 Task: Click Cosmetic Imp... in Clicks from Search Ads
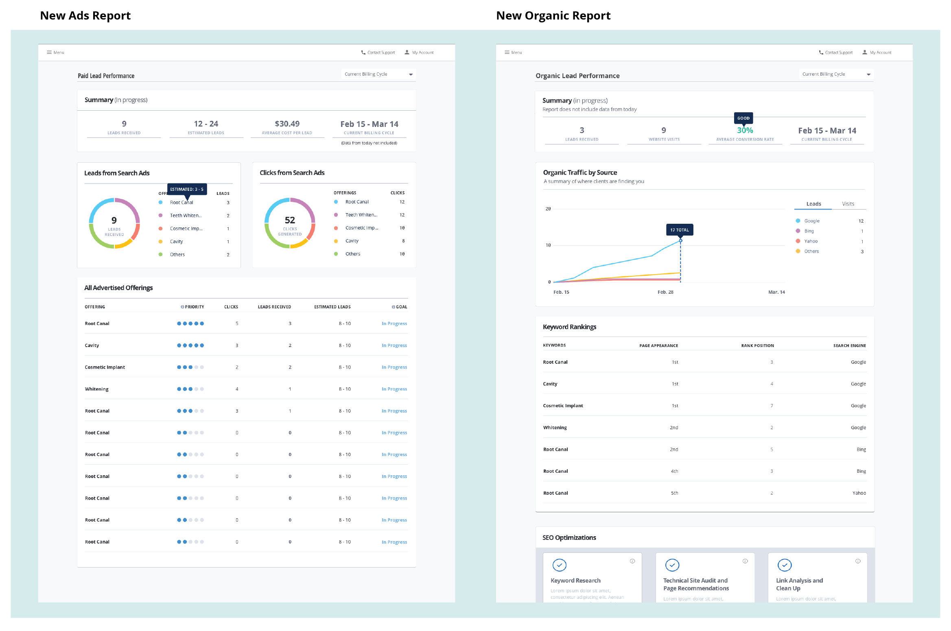(362, 228)
